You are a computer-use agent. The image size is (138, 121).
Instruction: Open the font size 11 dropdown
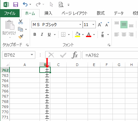(x=93, y=25)
